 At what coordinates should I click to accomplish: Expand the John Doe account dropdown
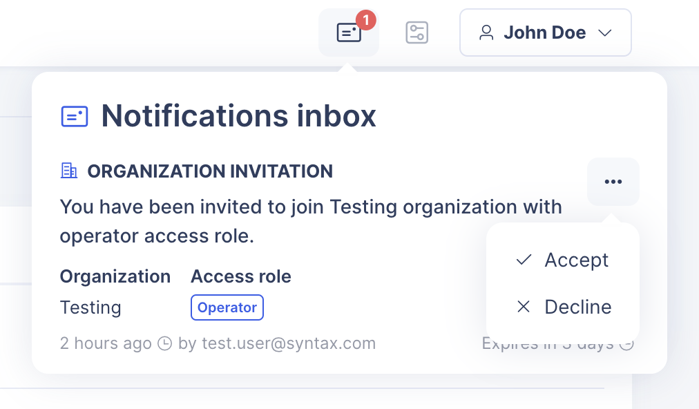pyautogui.click(x=545, y=32)
